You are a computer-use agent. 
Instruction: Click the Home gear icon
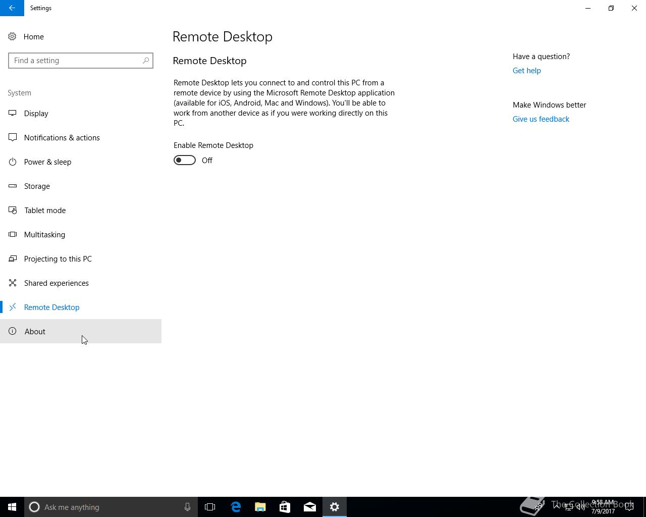[12, 36]
